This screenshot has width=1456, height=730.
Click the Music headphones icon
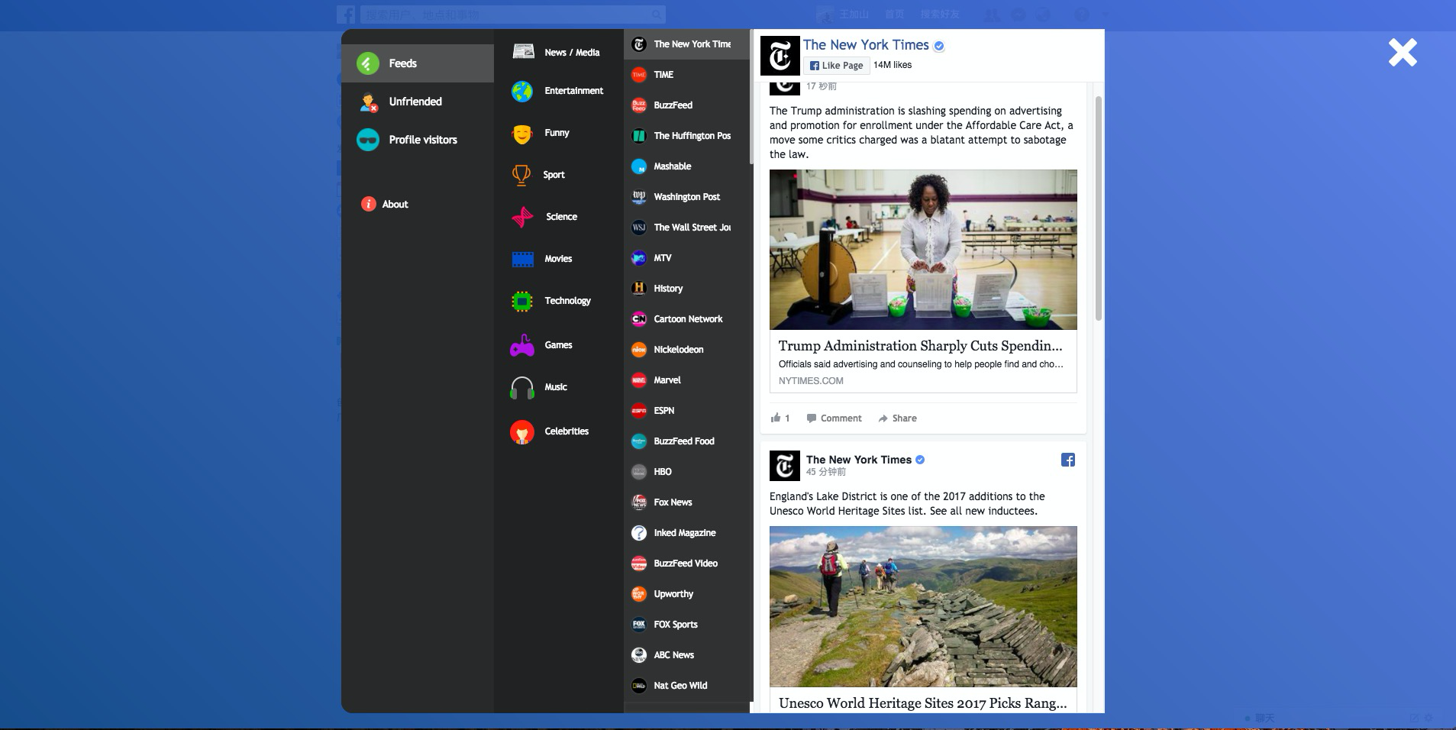point(522,388)
